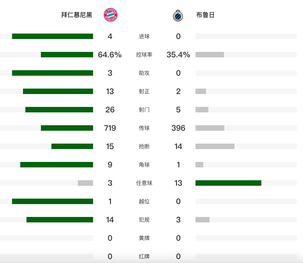Click Bayern's green 传球 passes bar

[x=67, y=128]
